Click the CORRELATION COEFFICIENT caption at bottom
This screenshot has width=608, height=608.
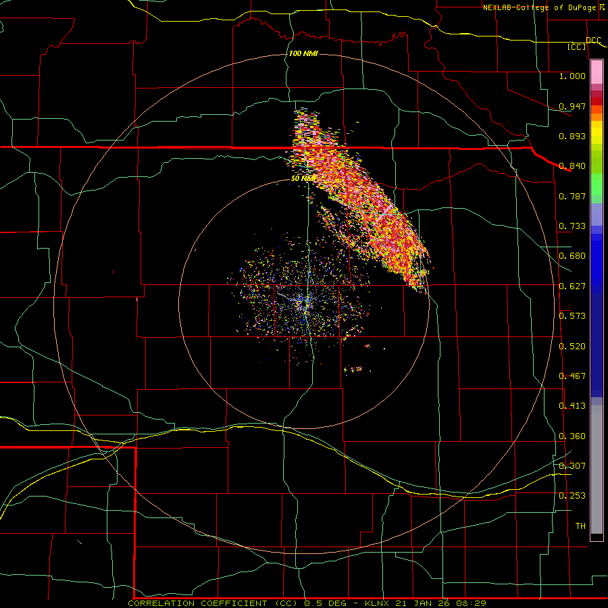307,603
